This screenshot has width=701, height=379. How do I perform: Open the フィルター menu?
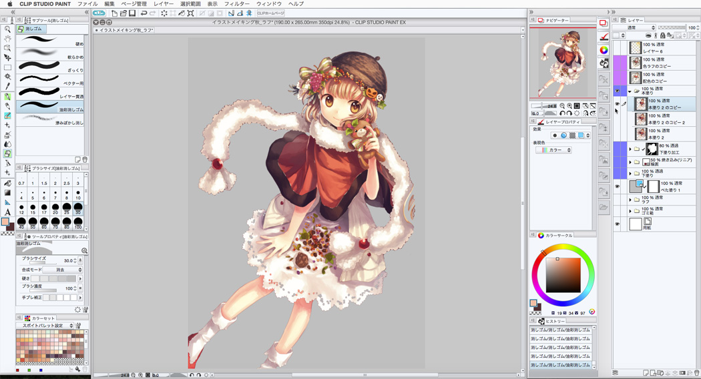point(237,3)
